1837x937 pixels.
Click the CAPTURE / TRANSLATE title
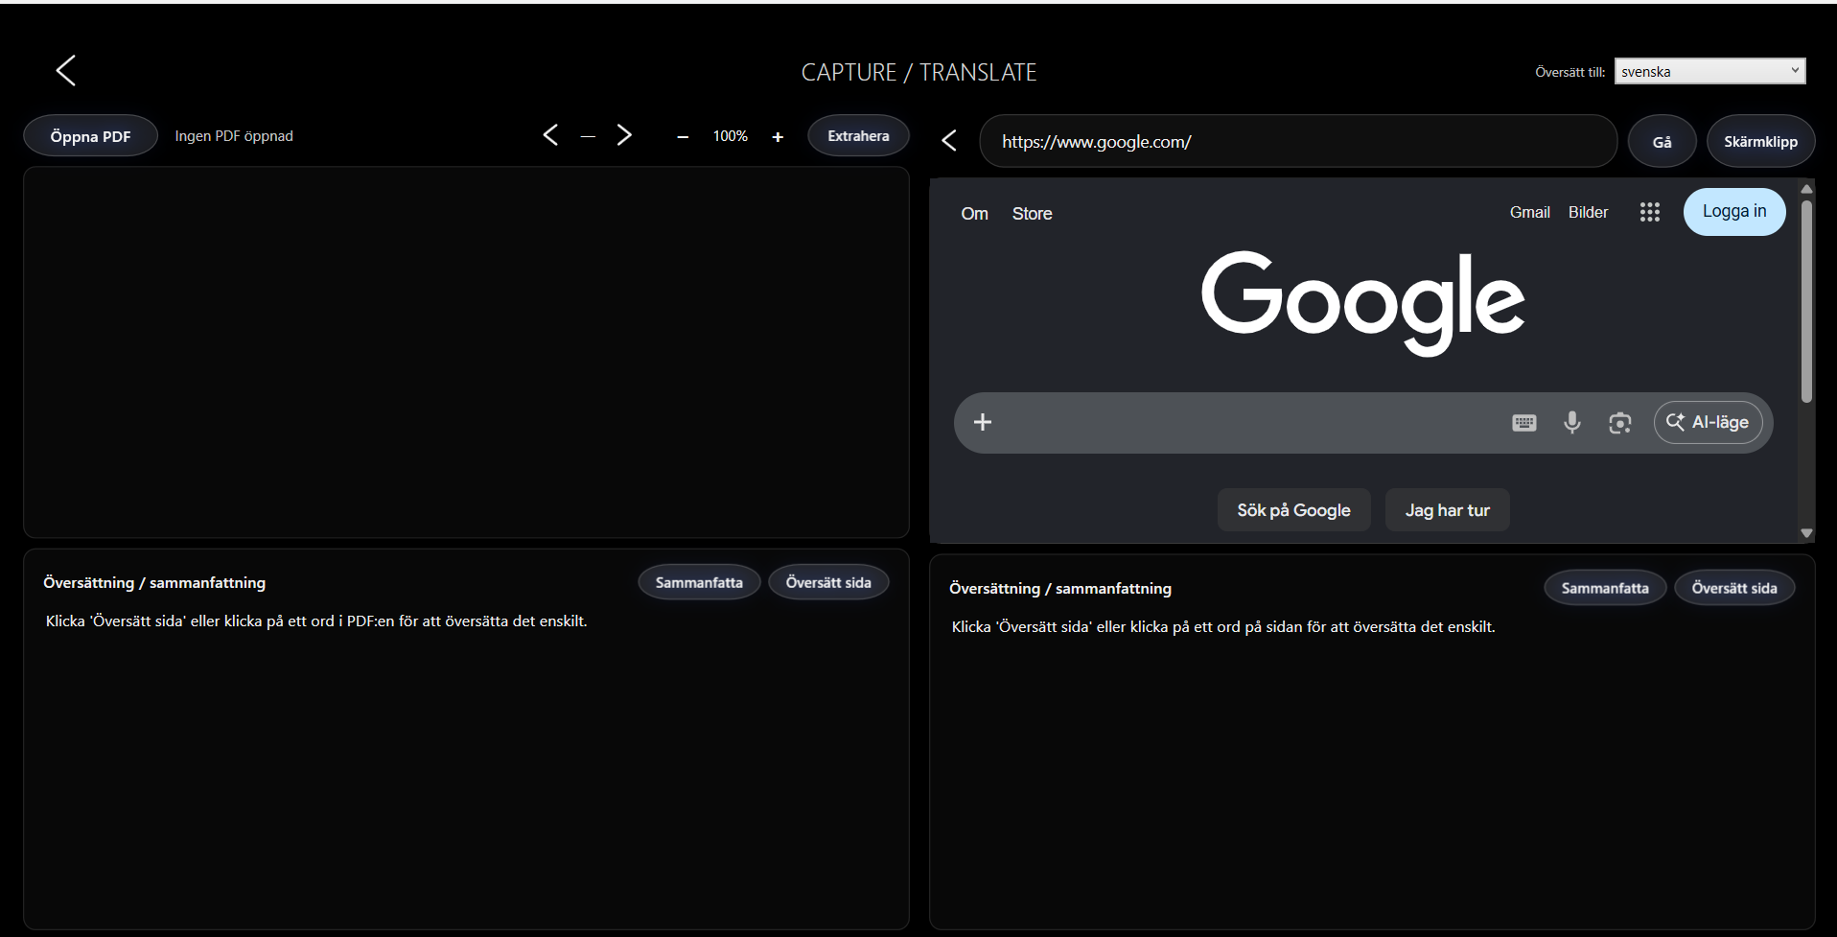pyautogui.click(x=918, y=72)
